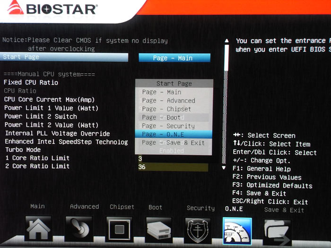This screenshot has width=331, height=248.
Task: Select the Fixed CPU Ratio setting
Action: (x=31, y=83)
